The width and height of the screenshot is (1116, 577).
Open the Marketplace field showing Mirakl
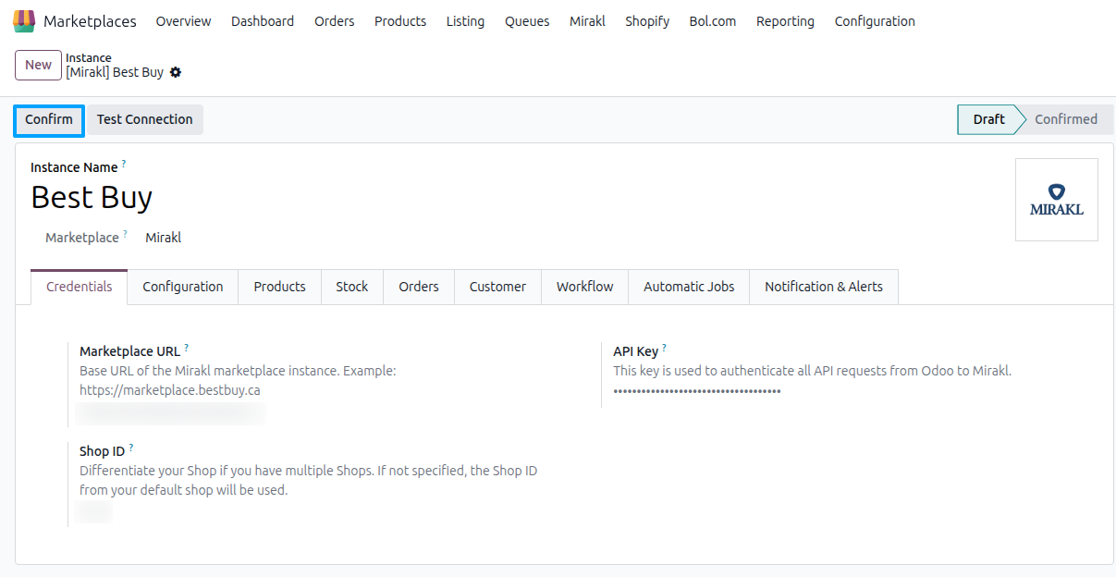click(164, 238)
